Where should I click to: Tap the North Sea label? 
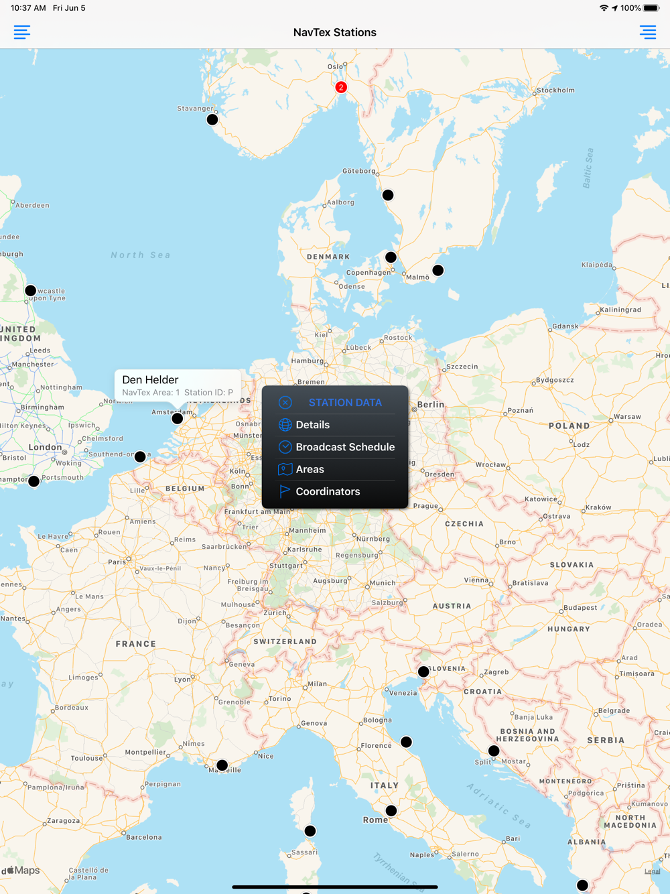(x=141, y=255)
